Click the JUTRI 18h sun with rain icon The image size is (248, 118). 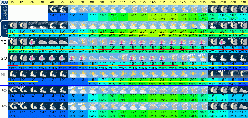tap(194, 25)
